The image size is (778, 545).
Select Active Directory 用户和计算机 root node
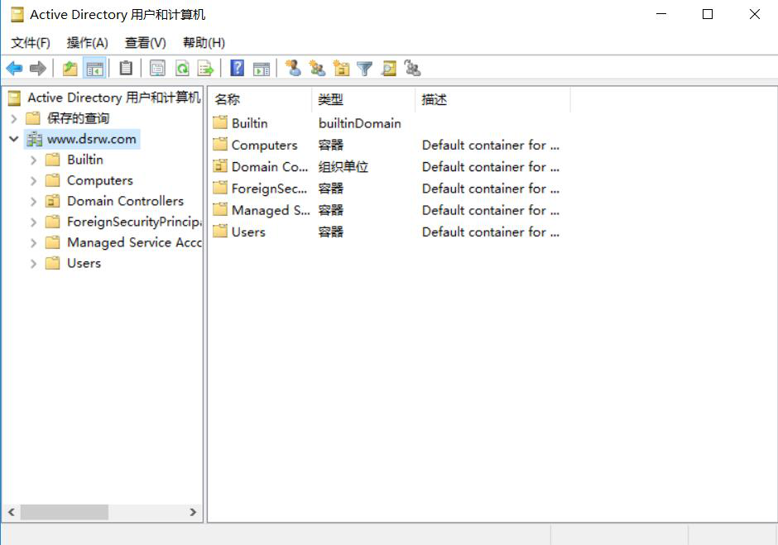click(x=114, y=98)
